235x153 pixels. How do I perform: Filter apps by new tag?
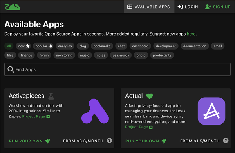click(23, 46)
